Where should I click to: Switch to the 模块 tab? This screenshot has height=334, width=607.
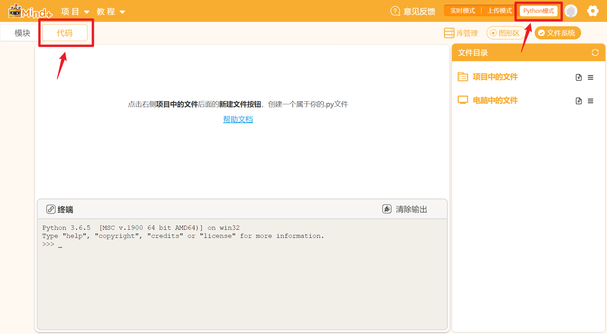coord(22,33)
